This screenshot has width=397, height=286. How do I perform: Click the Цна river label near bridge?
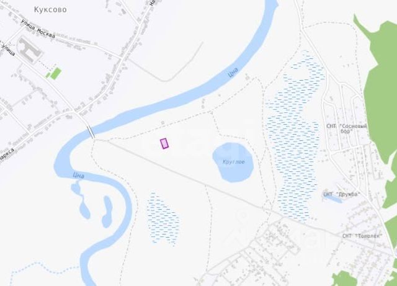(78, 176)
